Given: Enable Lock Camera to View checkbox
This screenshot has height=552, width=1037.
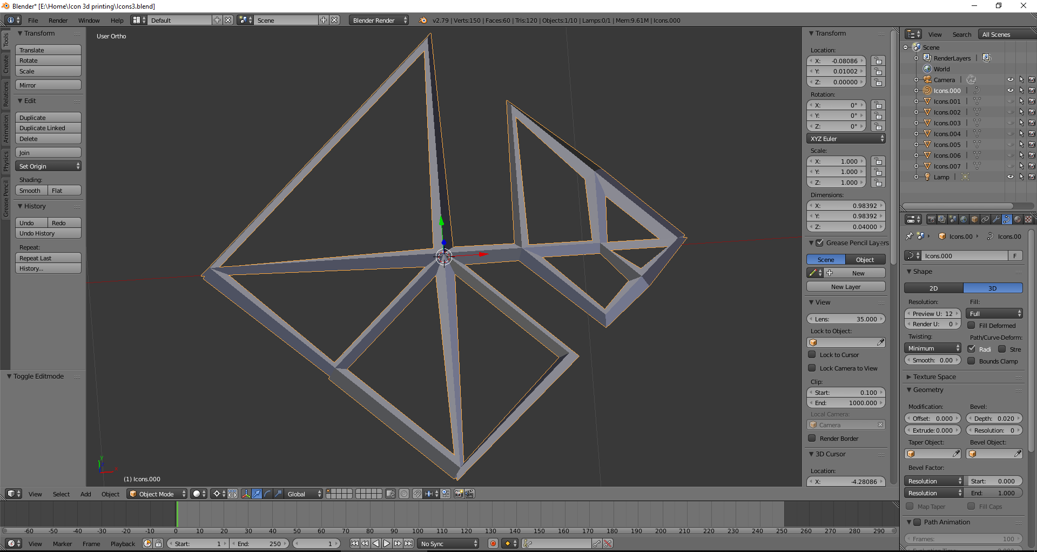Looking at the screenshot, I should coord(812,368).
